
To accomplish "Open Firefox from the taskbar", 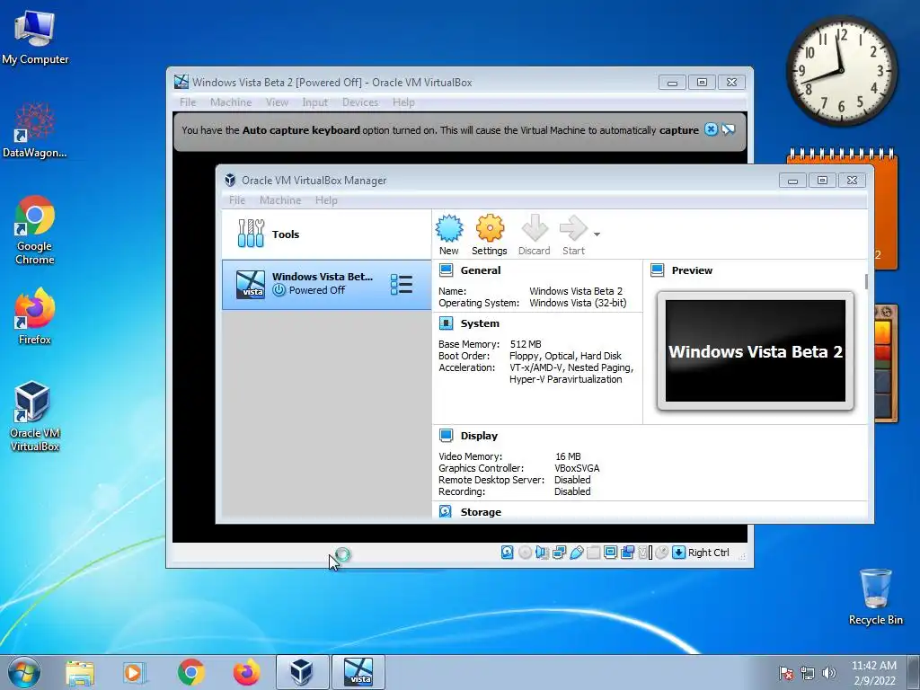I will [x=246, y=672].
